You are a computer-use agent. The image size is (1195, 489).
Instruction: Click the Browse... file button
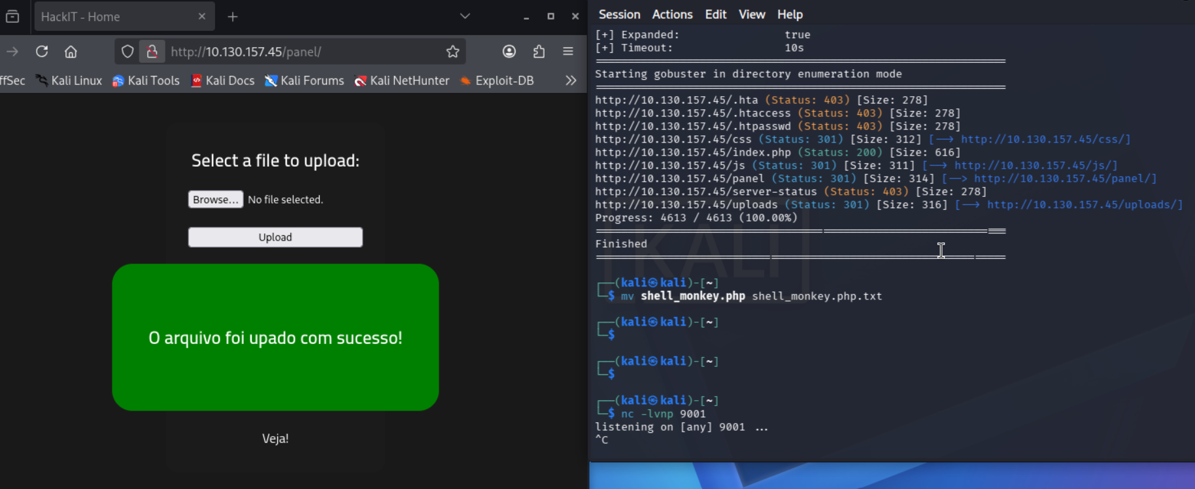216,199
